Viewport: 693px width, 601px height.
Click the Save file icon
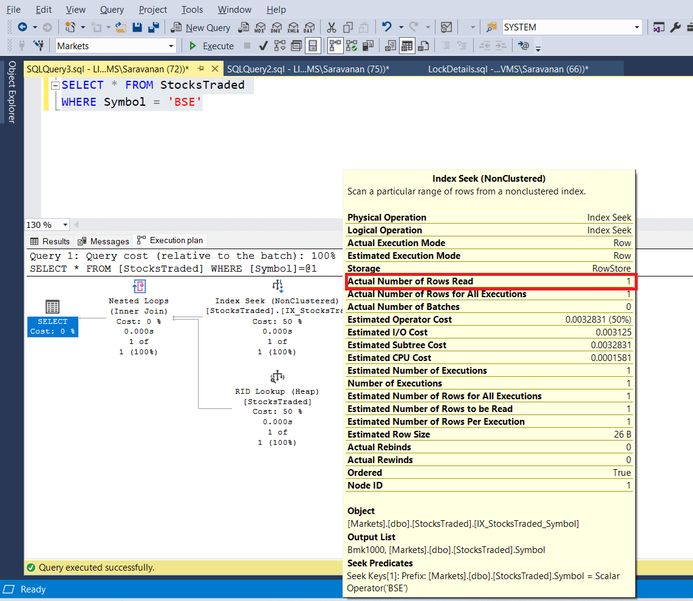click(137, 27)
